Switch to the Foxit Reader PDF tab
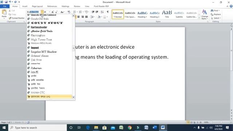 click(x=101, y=6)
